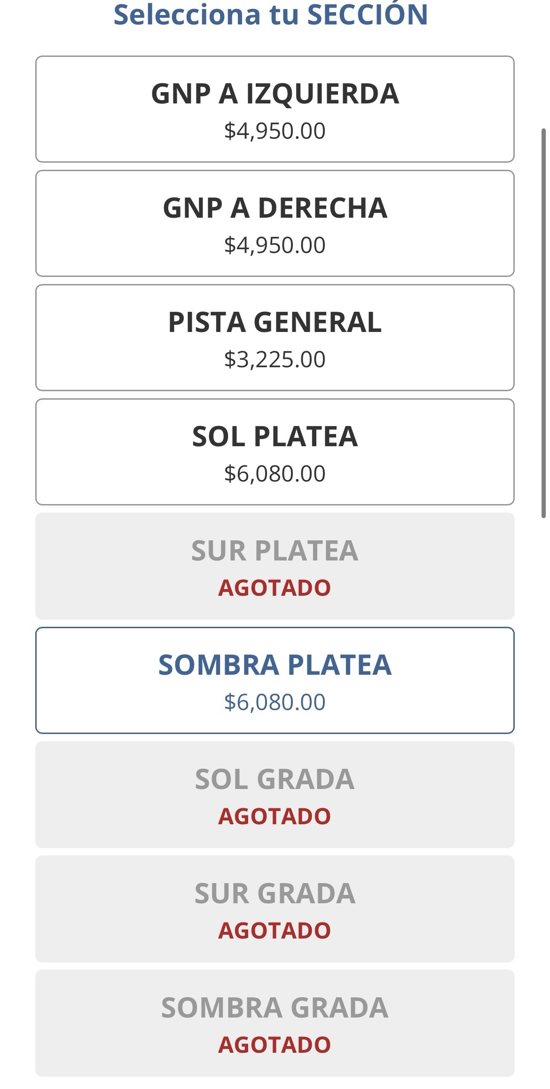Tap the $4,950.00 price under GNP A DERECHA
This screenshot has height=1089, width=550.
[x=275, y=245]
